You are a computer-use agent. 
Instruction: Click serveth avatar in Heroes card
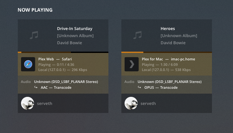pos(131,103)
